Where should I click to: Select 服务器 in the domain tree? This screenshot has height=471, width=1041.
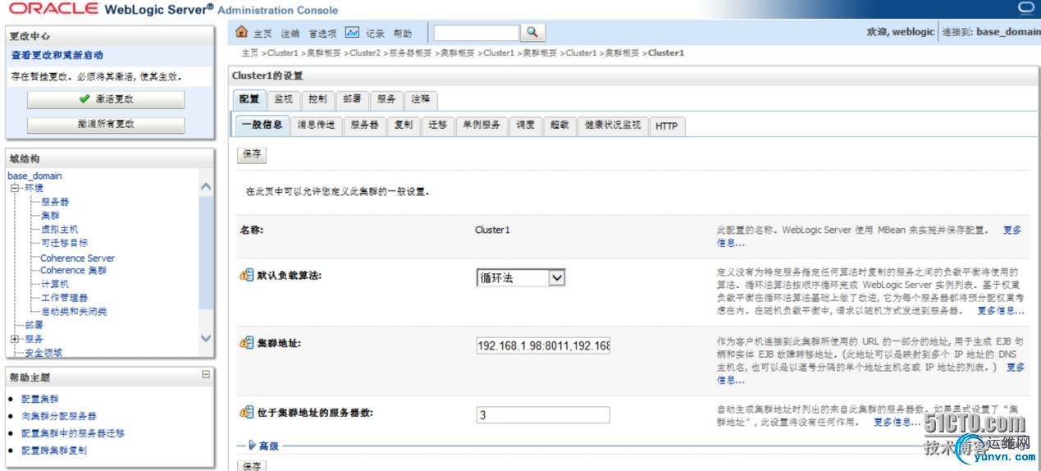point(55,202)
